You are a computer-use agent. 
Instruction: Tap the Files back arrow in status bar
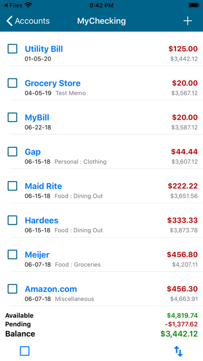click(6, 5)
